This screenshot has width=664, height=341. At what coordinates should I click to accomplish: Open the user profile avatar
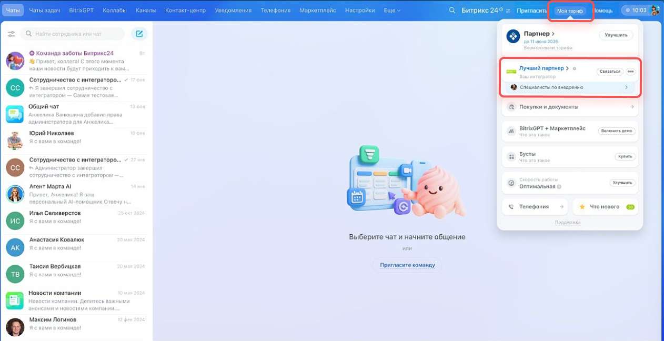655,11
